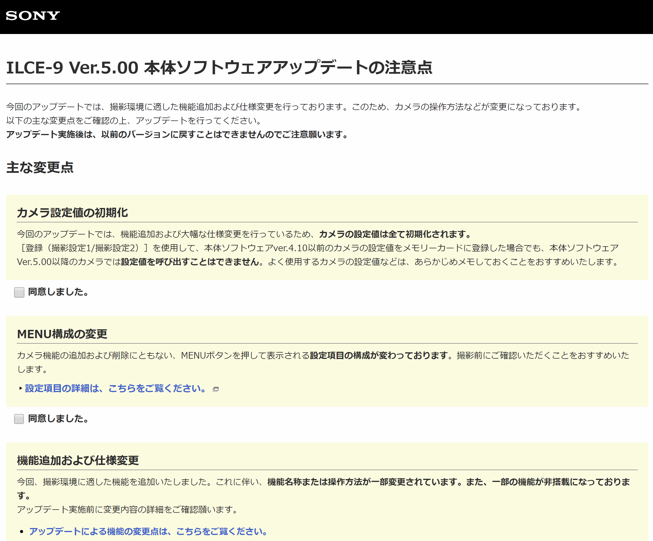Click the MENU構成の変更 section heading

(62, 334)
